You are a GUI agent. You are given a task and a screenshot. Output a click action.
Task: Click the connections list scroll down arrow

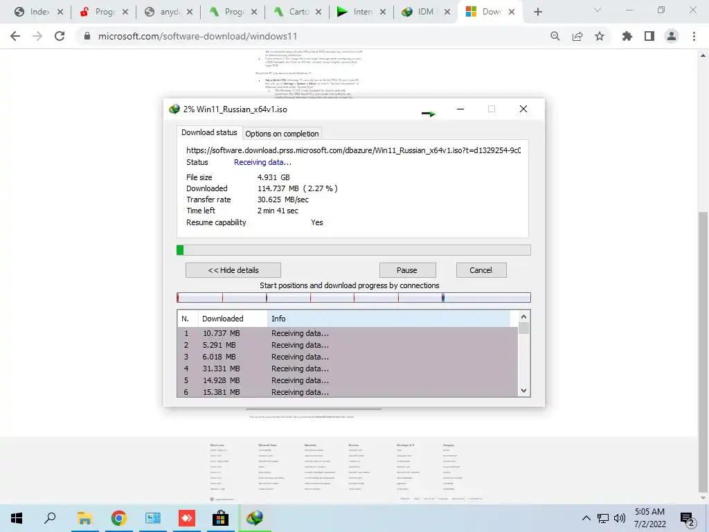pos(523,391)
